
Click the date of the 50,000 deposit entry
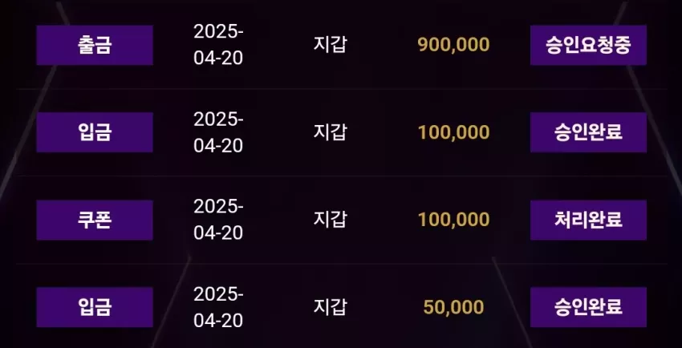pyautogui.click(x=218, y=307)
